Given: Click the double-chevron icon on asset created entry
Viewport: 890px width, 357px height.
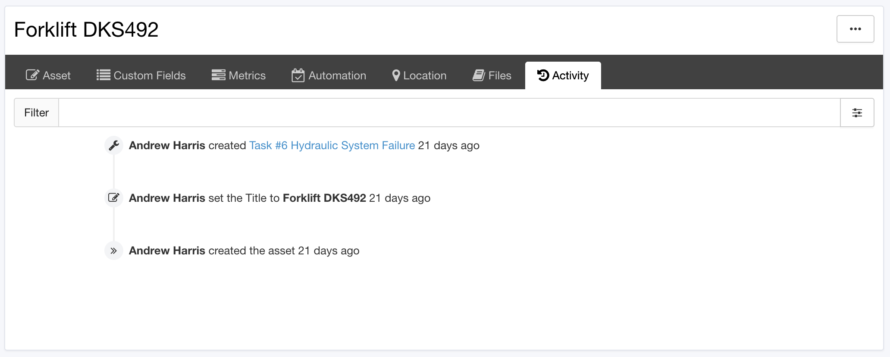Looking at the screenshot, I should click(114, 251).
